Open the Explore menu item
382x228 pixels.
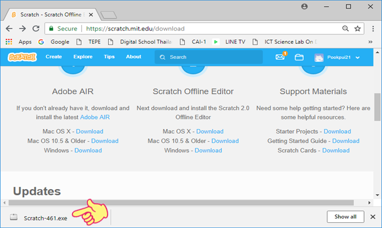83,56
